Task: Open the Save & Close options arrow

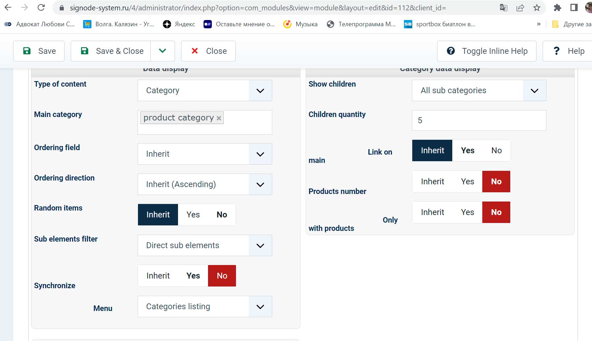Action: [x=162, y=51]
